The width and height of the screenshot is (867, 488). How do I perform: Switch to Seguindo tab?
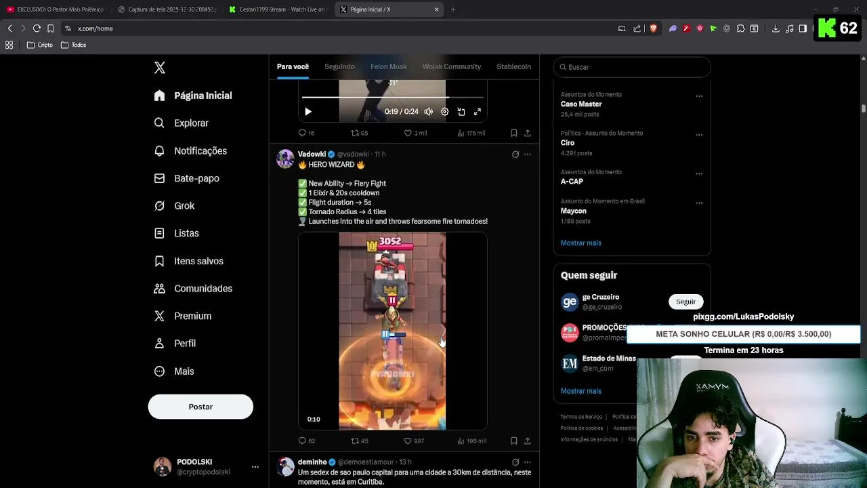339,66
